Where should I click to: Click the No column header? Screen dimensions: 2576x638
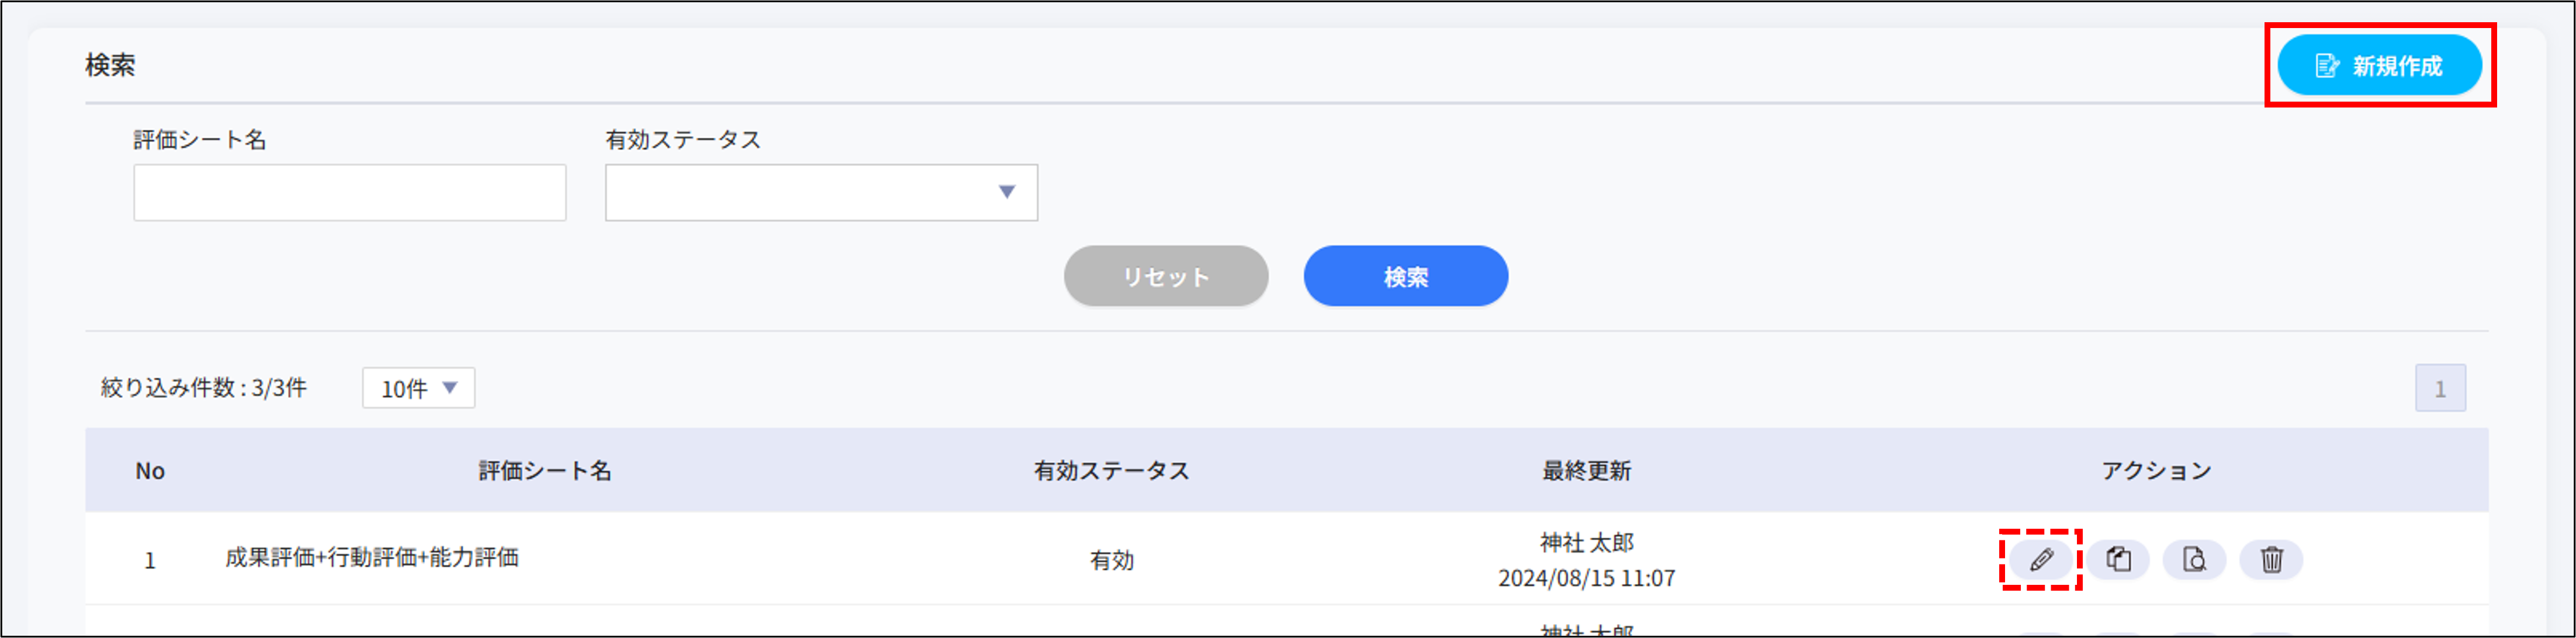click(151, 471)
